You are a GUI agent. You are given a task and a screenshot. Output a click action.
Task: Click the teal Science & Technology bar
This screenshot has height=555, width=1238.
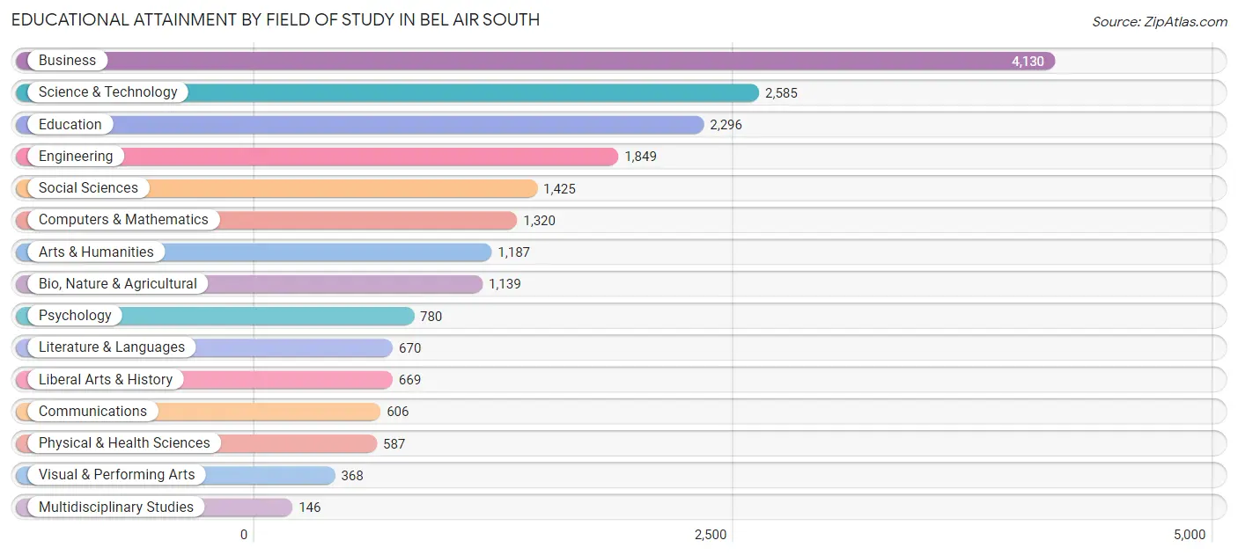pyautogui.click(x=387, y=92)
